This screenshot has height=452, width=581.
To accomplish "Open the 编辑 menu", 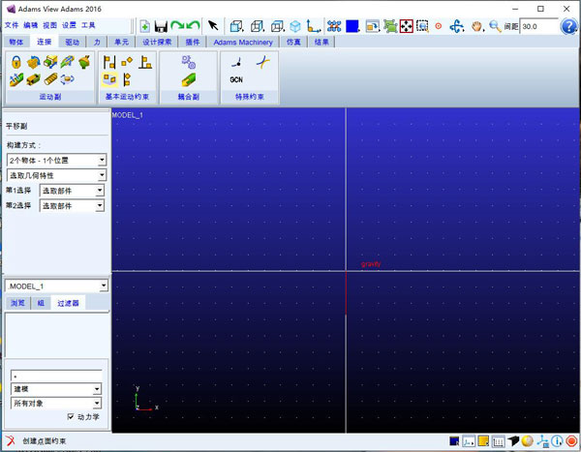I will pyautogui.click(x=30, y=25).
